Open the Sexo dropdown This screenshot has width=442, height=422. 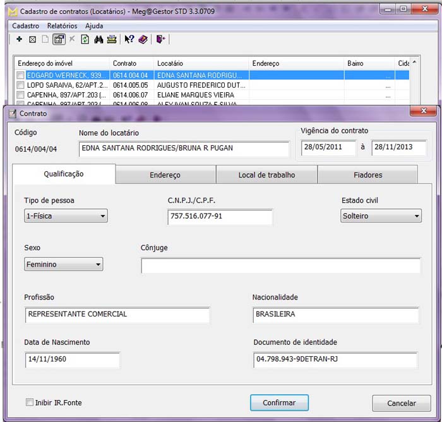pyautogui.click(x=63, y=265)
